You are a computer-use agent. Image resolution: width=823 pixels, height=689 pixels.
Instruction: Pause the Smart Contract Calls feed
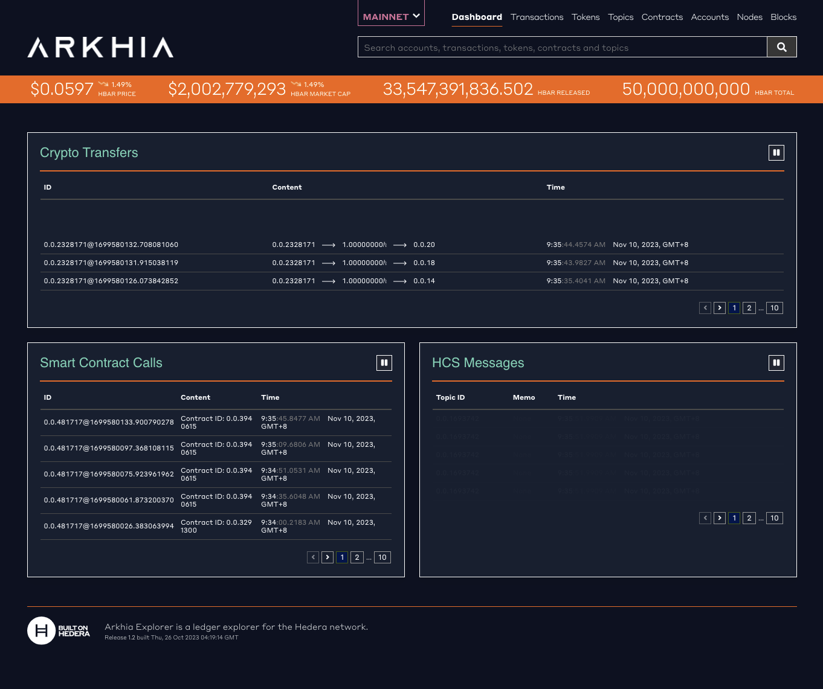(384, 363)
